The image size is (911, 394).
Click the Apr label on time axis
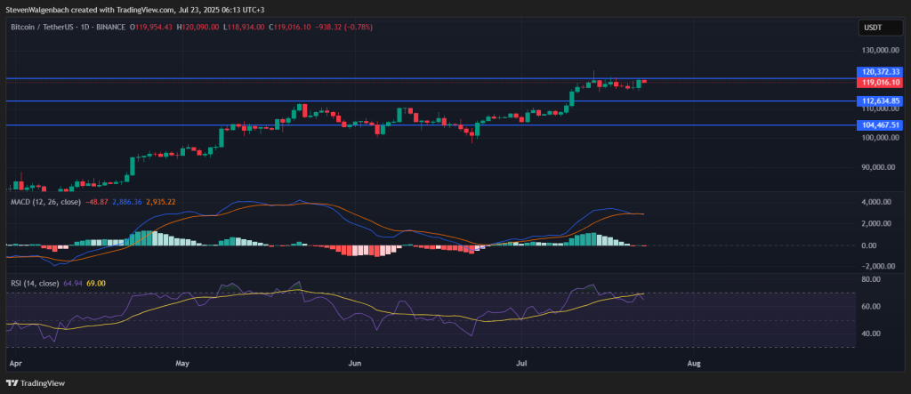(13, 364)
